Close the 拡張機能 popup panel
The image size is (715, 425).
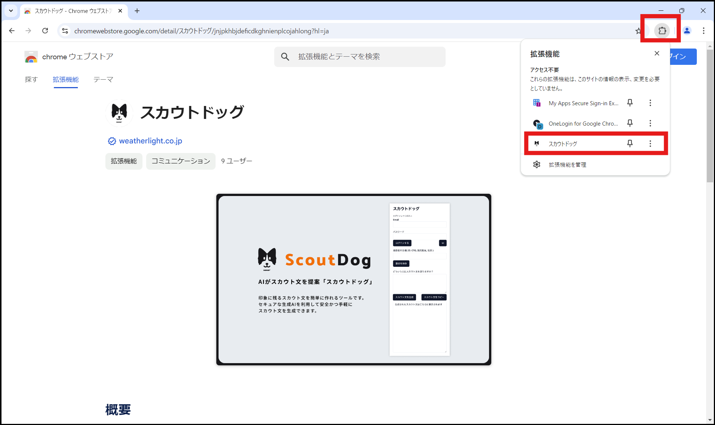pyautogui.click(x=657, y=53)
